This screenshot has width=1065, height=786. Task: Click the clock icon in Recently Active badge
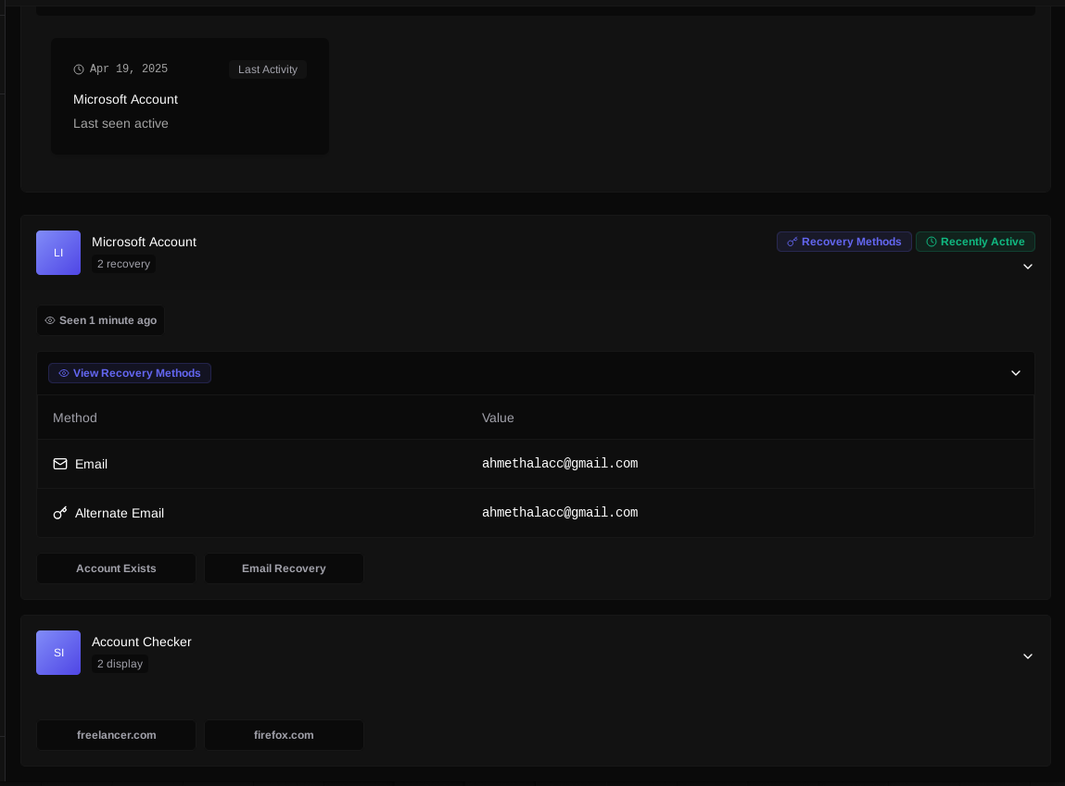[932, 243]
